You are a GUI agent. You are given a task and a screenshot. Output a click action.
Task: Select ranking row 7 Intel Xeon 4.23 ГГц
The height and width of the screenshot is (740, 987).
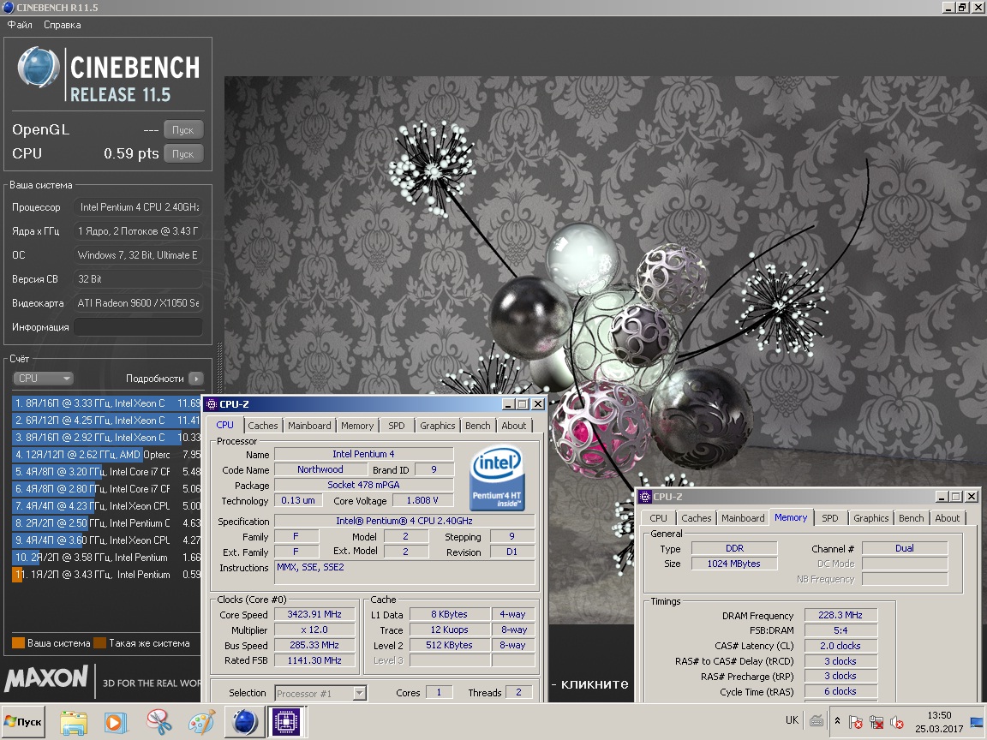[x=106, y=506]
